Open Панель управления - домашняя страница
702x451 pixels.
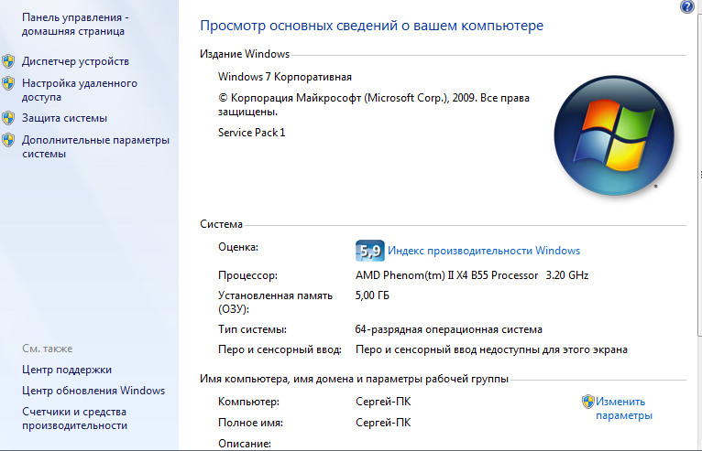pyautogui.click(x=75, y=24)
